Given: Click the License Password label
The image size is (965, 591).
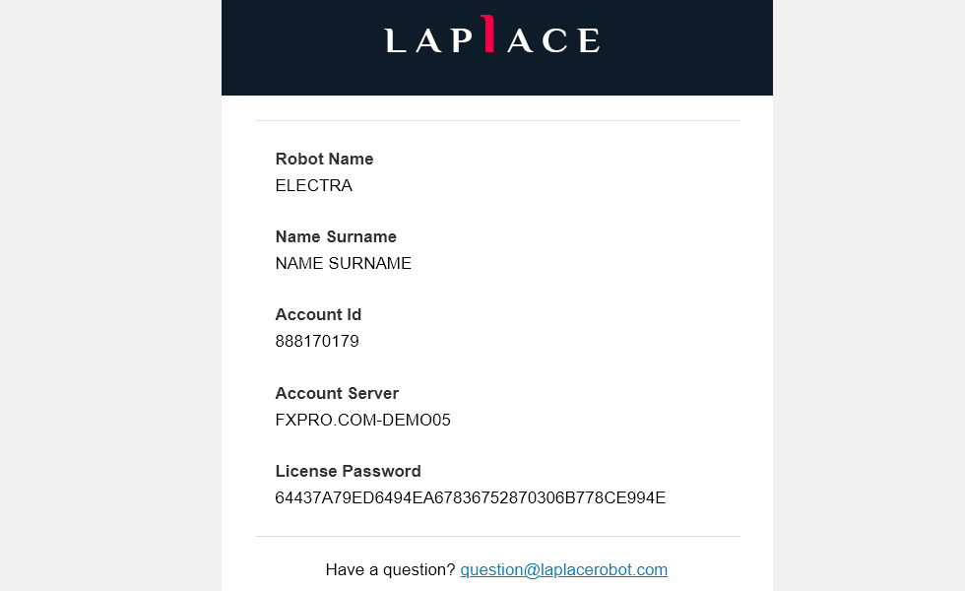Looking at the screenshot, I should pos(349,472).
